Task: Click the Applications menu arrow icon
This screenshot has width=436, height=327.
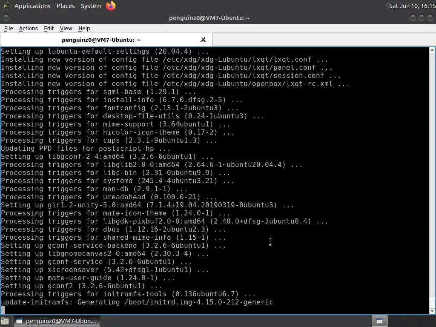Action: click(x=7, y=6)
